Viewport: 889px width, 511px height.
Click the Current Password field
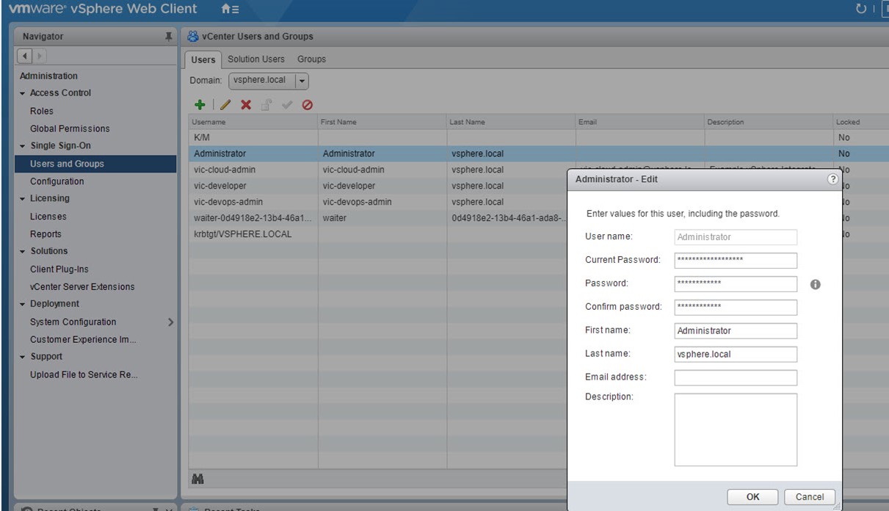(736, 260)
